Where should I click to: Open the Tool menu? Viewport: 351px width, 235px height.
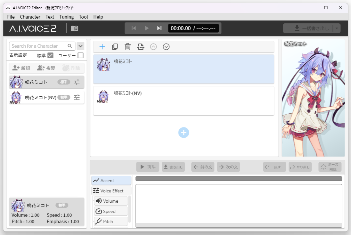(83, 17)
